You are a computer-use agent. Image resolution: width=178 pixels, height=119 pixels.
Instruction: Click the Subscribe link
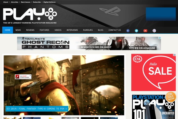click(x=37, y=2)
